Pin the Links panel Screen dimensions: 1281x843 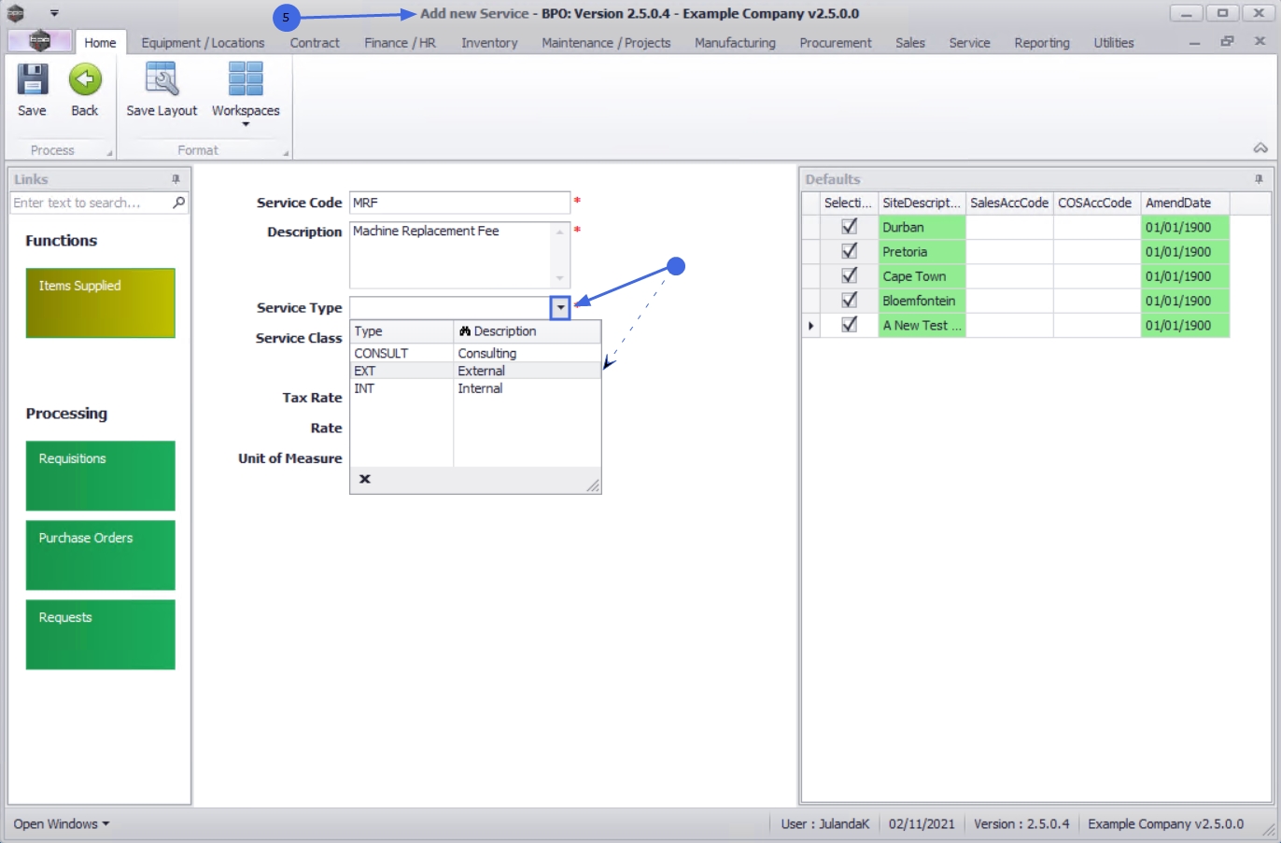[x=176, y=178]
